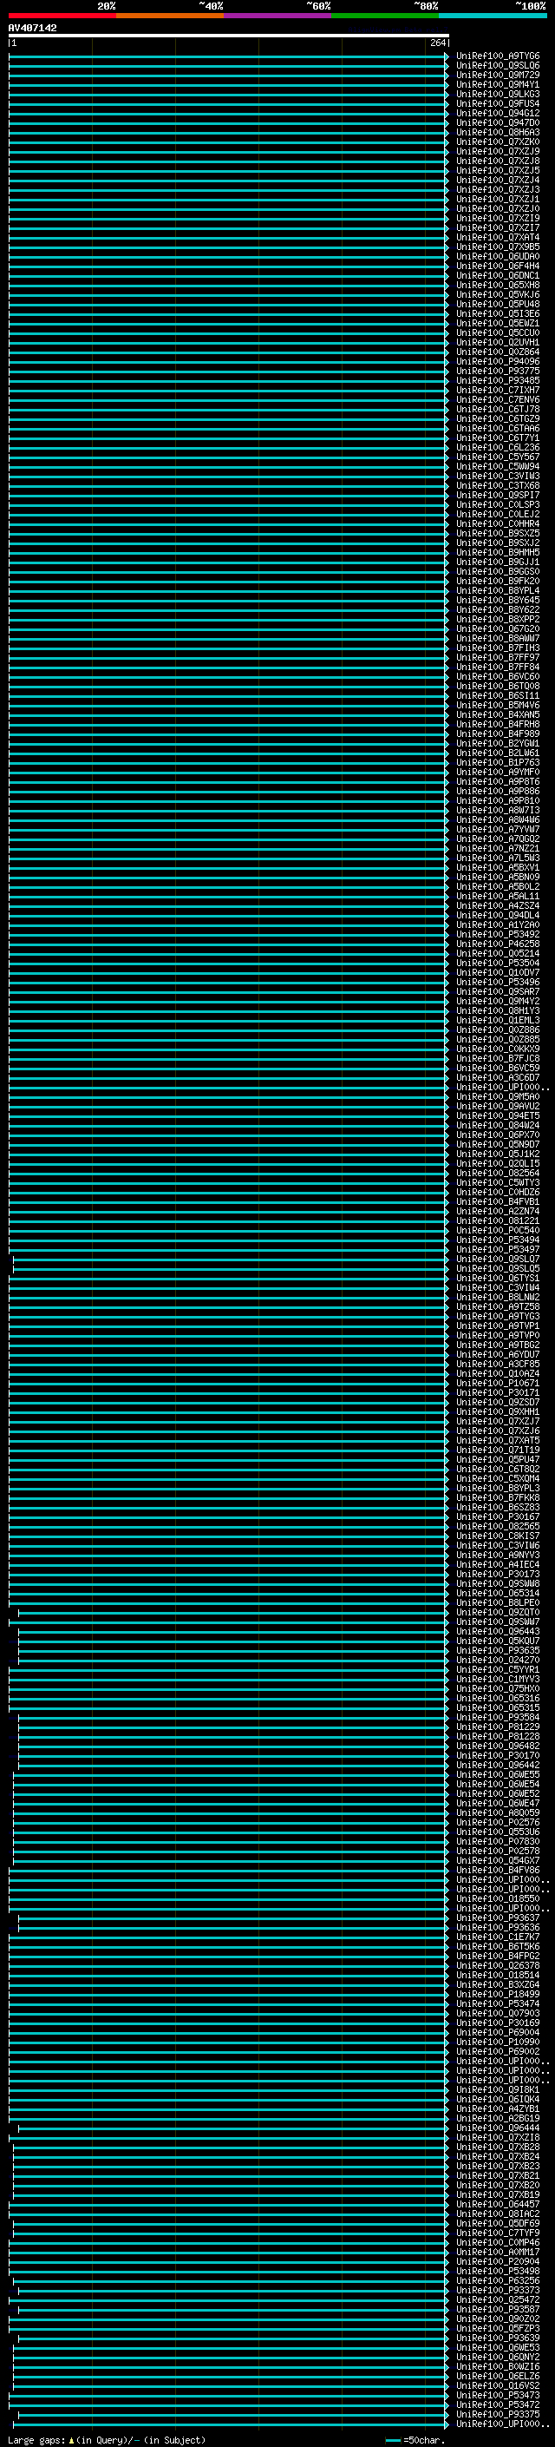Open hit UniRef100_Q9LKG3
The width and height of the screenshot is (555, 2447).
(498, 94)
